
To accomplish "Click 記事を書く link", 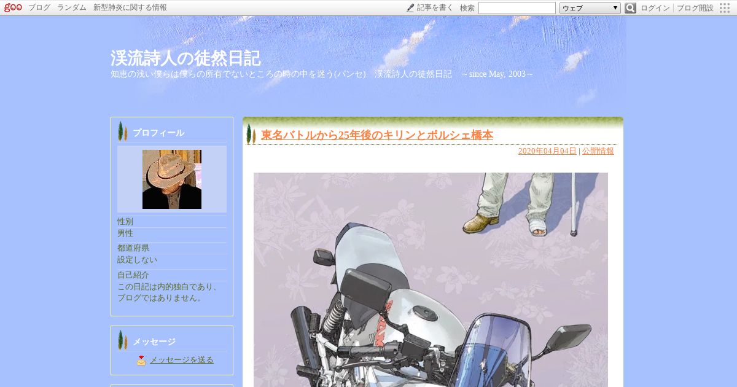I will coord(435,7).
